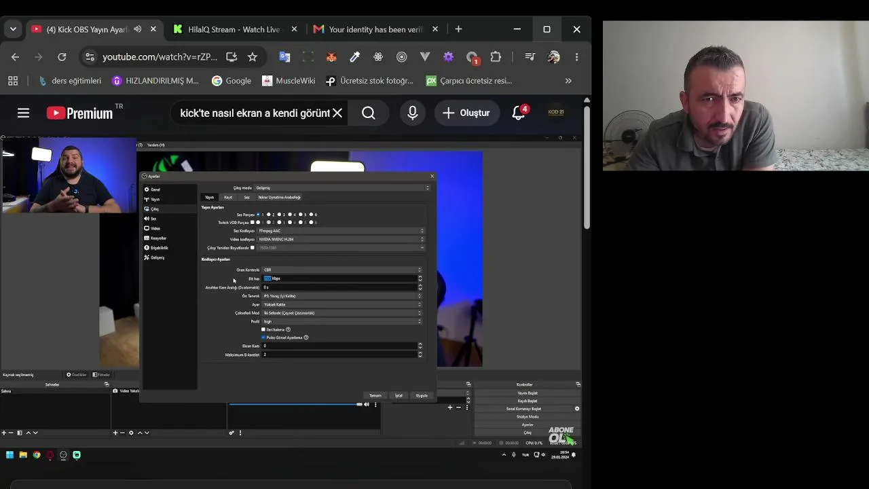Viewport: 869px width, 489px height.
Task: Clear the YouTube search box text
Action: pyautogui.click(x=337, y=113)
